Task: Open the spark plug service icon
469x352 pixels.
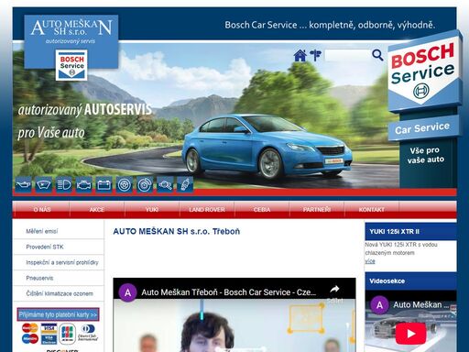Action: point(185,184)
